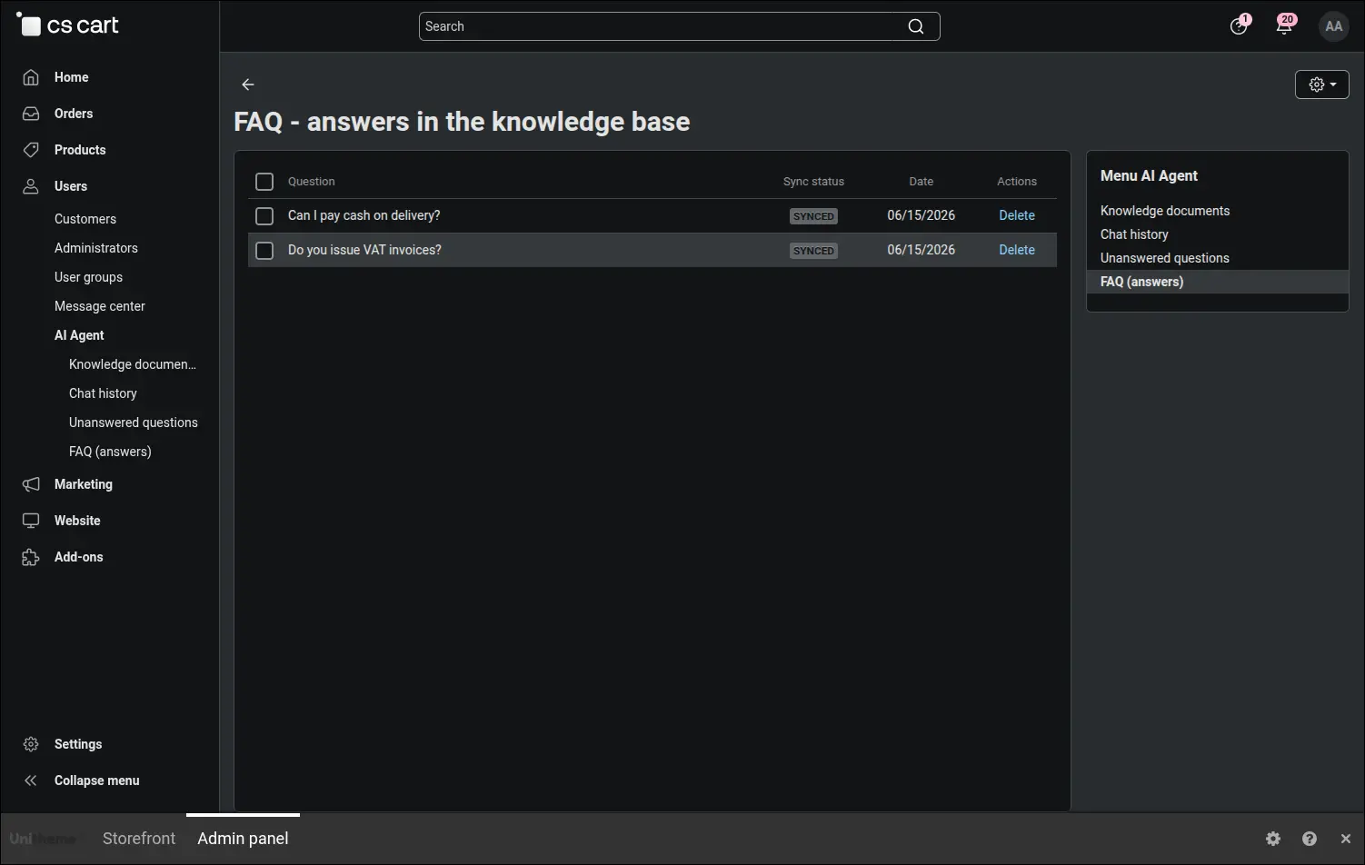Open 'Do you issue VAT invoices?' question
1365x865 pixels.
pos(364,250)
